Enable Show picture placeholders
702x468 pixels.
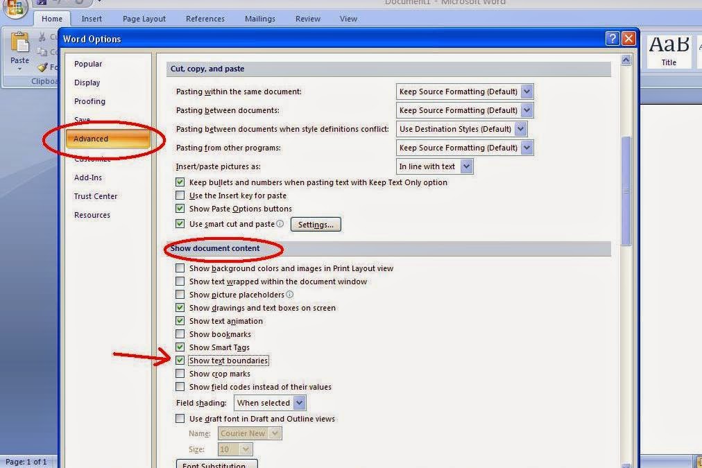(180, 295)
